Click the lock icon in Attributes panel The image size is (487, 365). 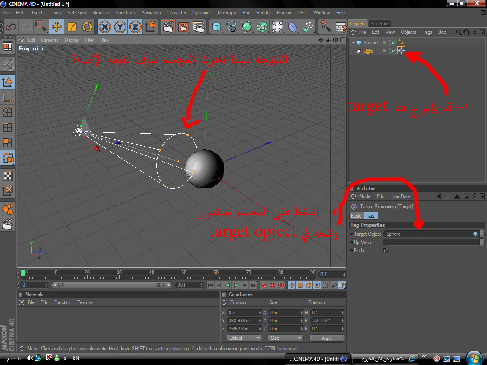click(x=467, y=196)
